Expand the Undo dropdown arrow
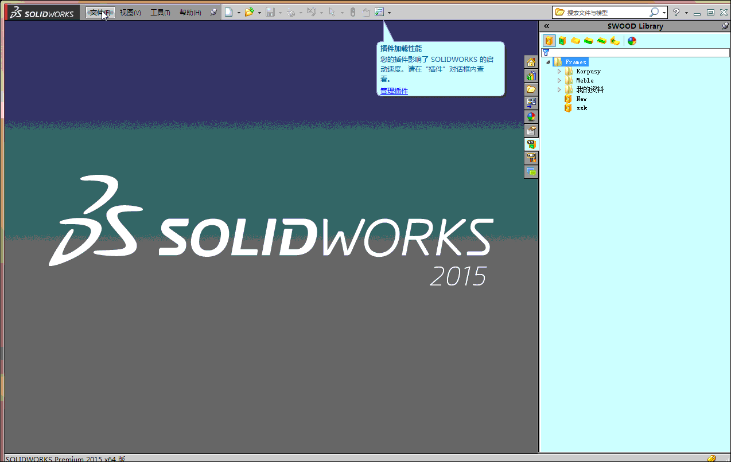The height and width of the screenshot is (462, 731). 321,13
